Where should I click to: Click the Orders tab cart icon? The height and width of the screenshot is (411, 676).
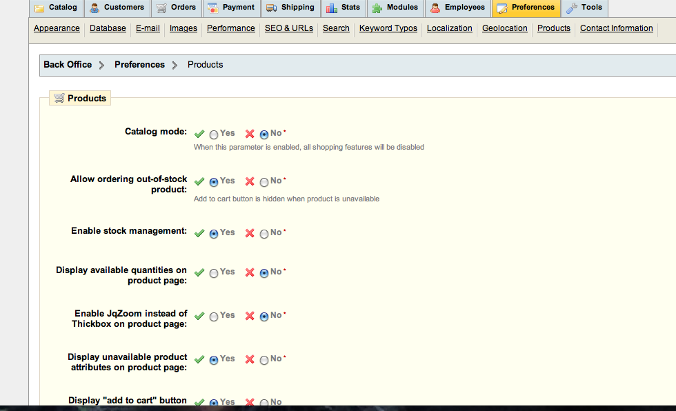coord(161,8)
